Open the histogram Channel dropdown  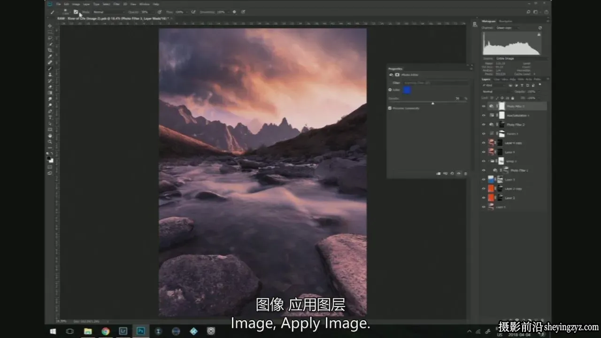pos(507,28)
